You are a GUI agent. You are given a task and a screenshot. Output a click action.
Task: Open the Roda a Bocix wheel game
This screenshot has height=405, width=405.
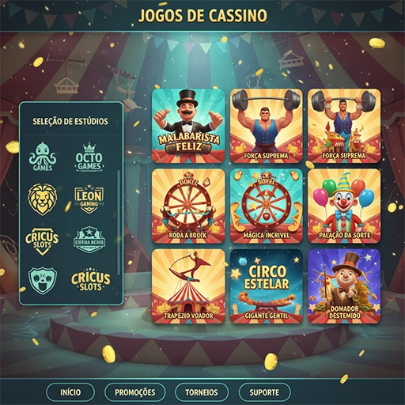pyautogui.click(x=188, y=206)
